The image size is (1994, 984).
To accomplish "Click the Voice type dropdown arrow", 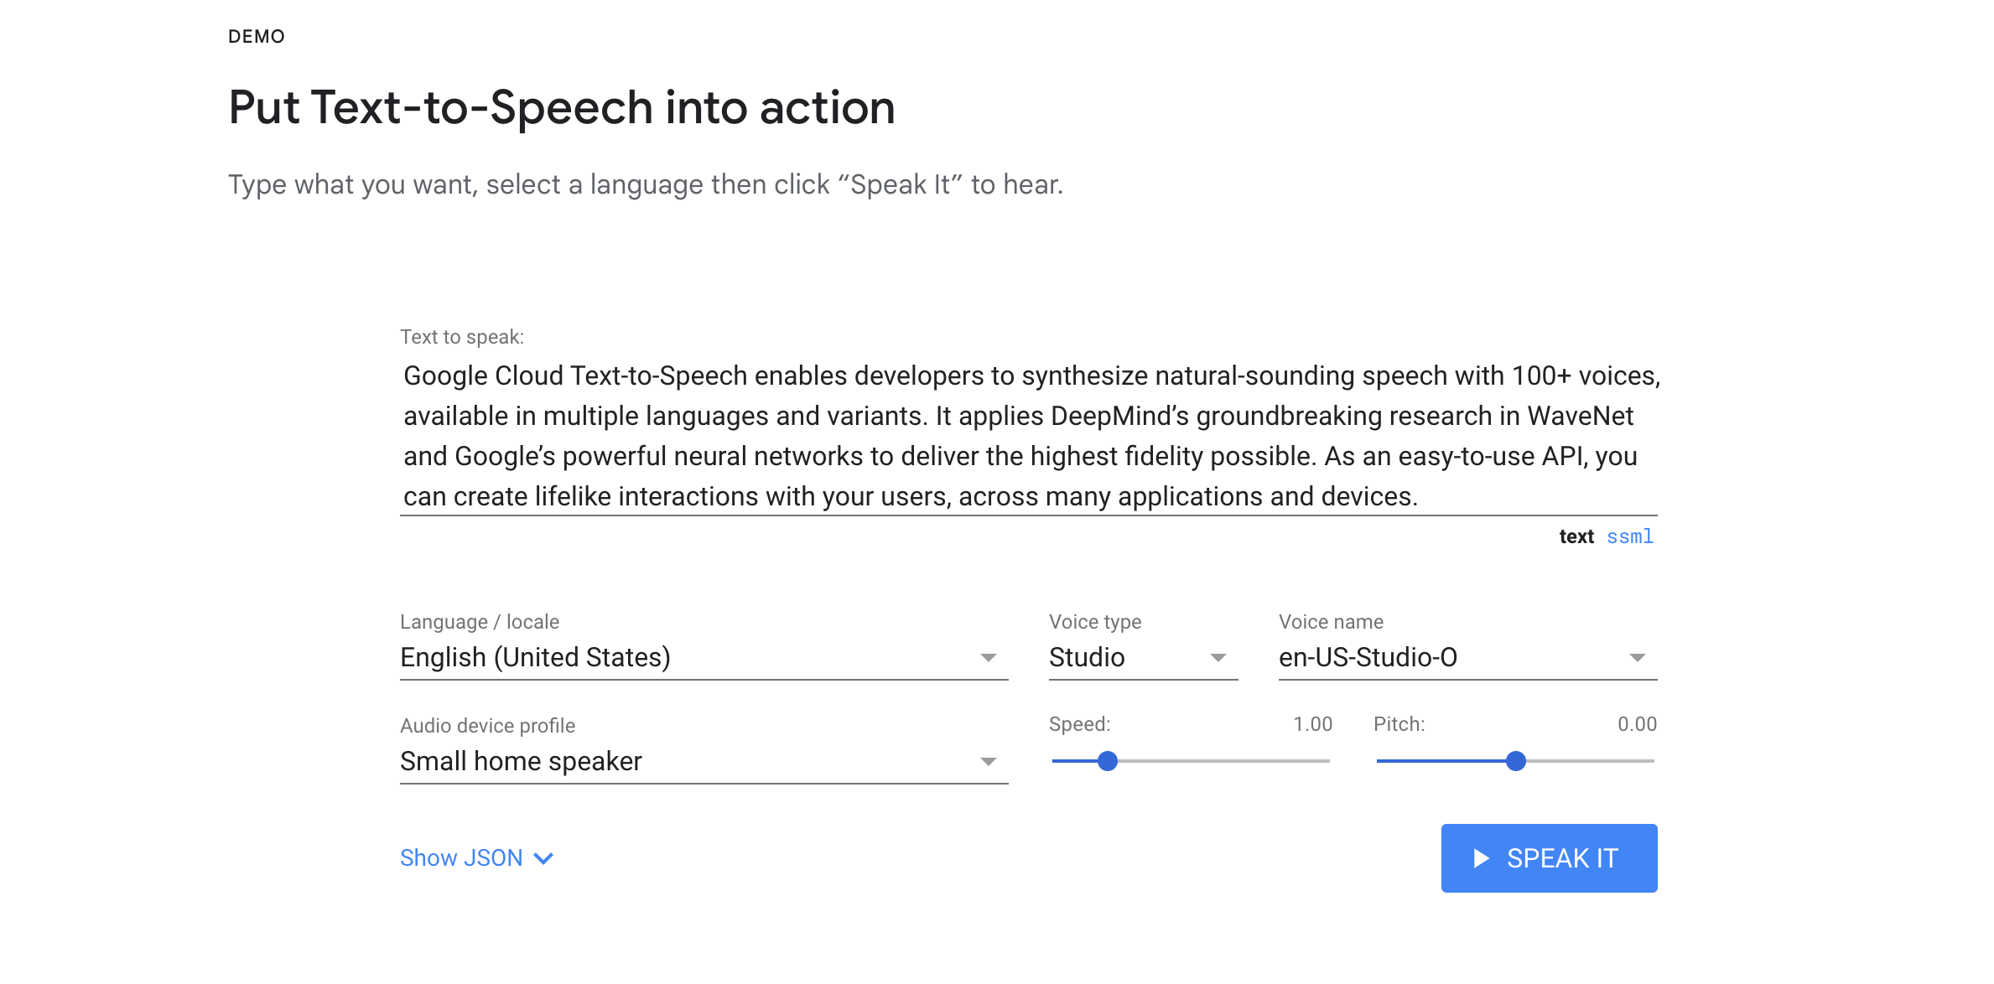I will coord(1218,658).
